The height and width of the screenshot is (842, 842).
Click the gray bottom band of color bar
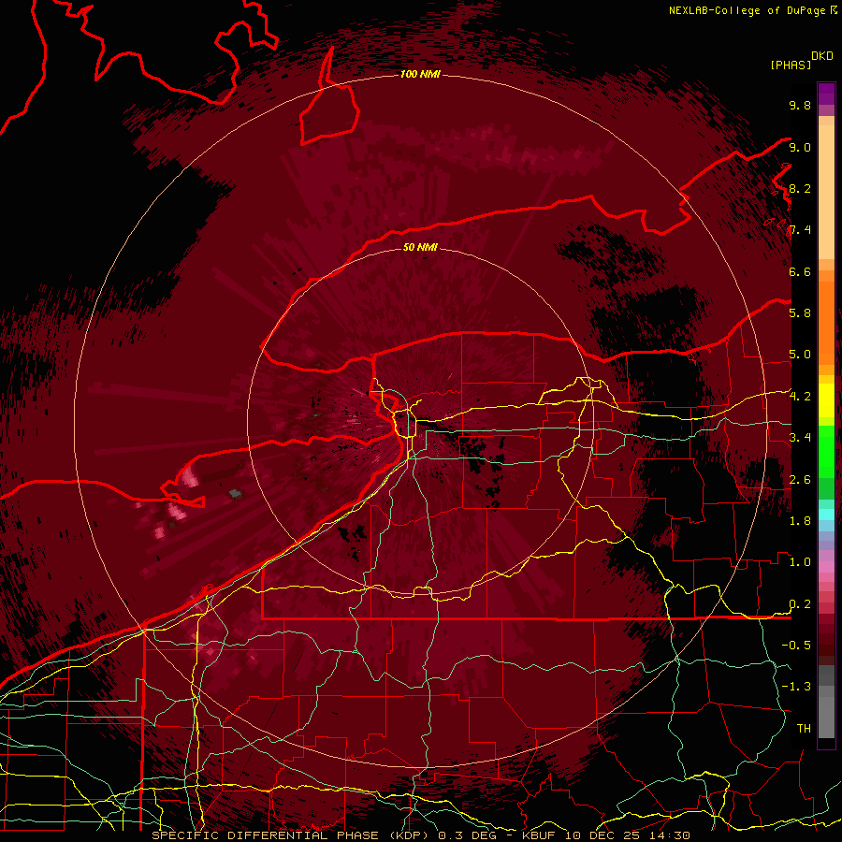click(x=826, y=704)
